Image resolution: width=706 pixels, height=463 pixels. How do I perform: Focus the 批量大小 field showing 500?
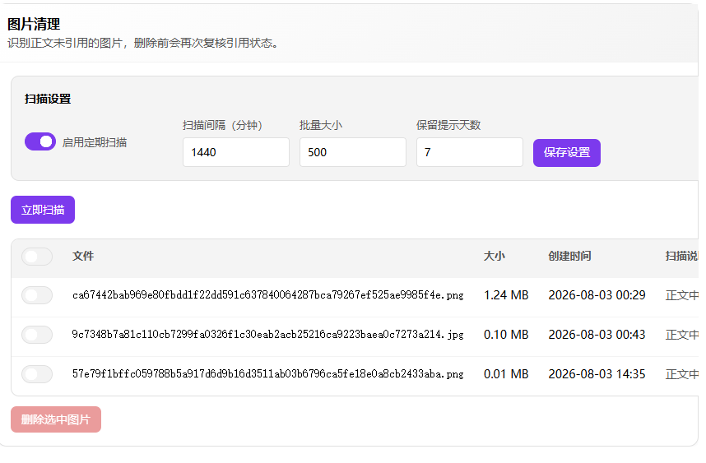353,152
